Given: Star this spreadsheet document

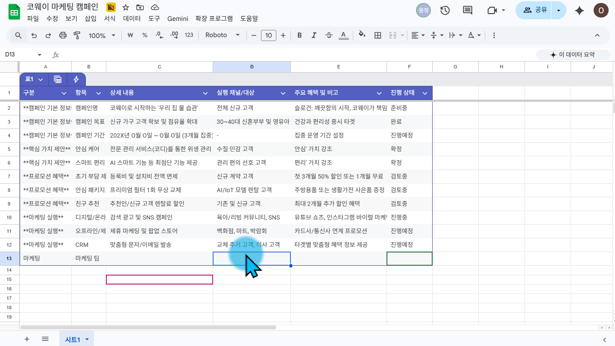Looking at the screenshot, I should [126, 7].
